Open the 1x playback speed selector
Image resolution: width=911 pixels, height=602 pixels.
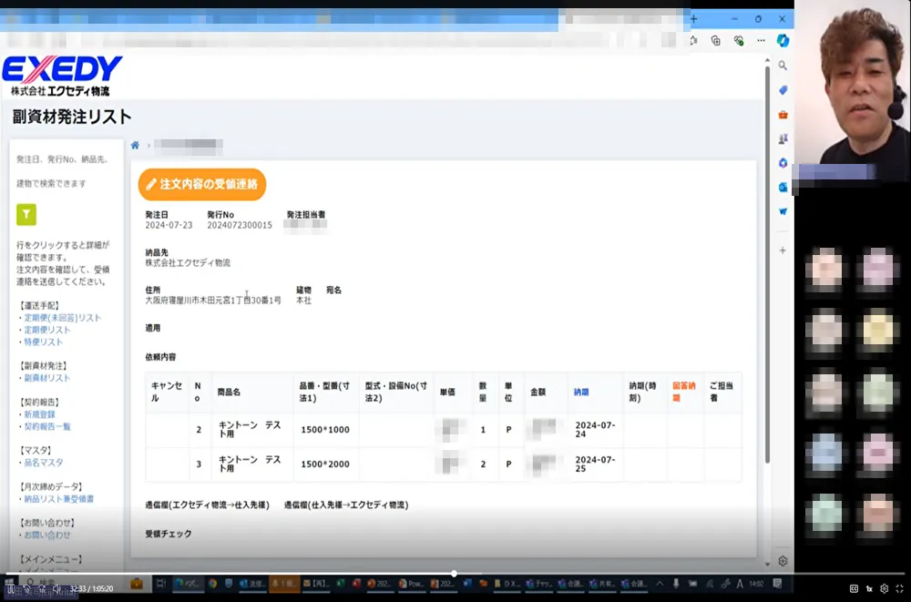point(869,588)
